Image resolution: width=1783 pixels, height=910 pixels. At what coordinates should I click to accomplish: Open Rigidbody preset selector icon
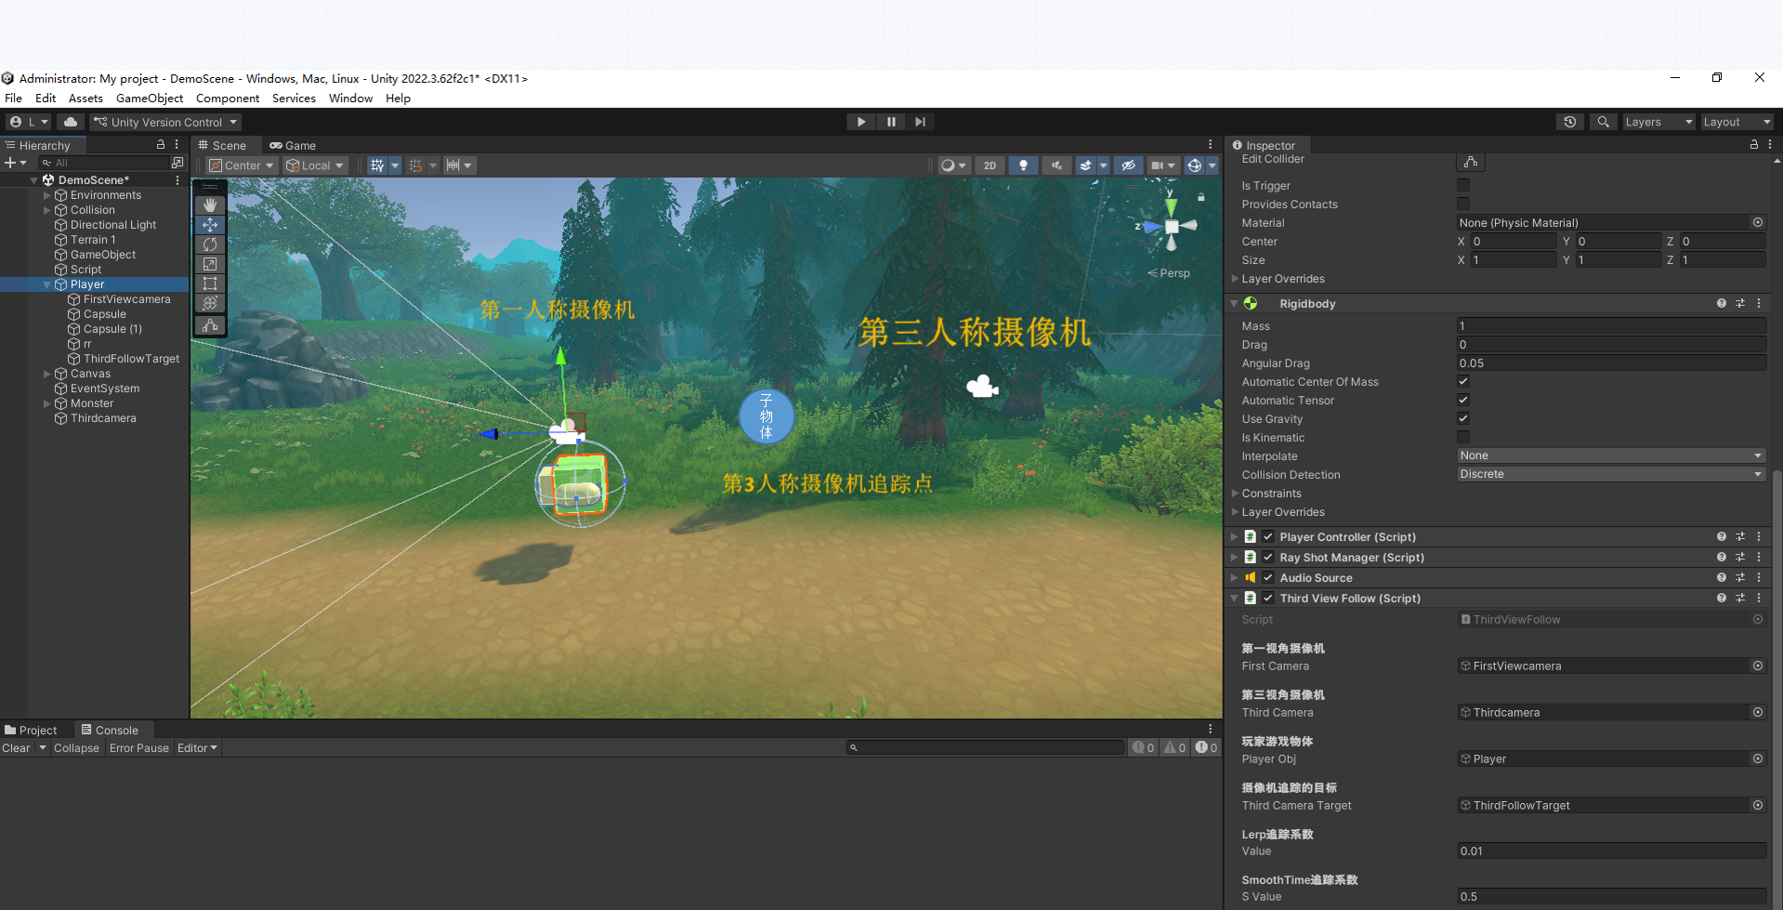1740,304
